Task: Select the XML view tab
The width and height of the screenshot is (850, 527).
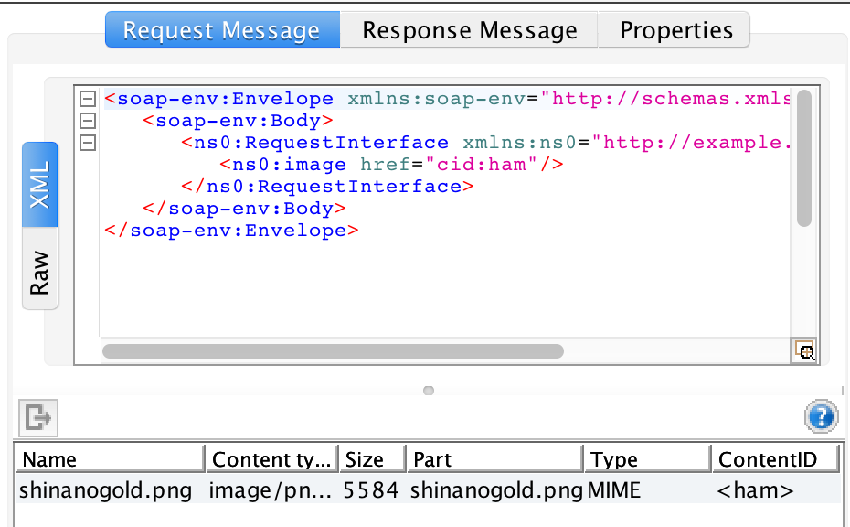Action: tap(40, 184)
